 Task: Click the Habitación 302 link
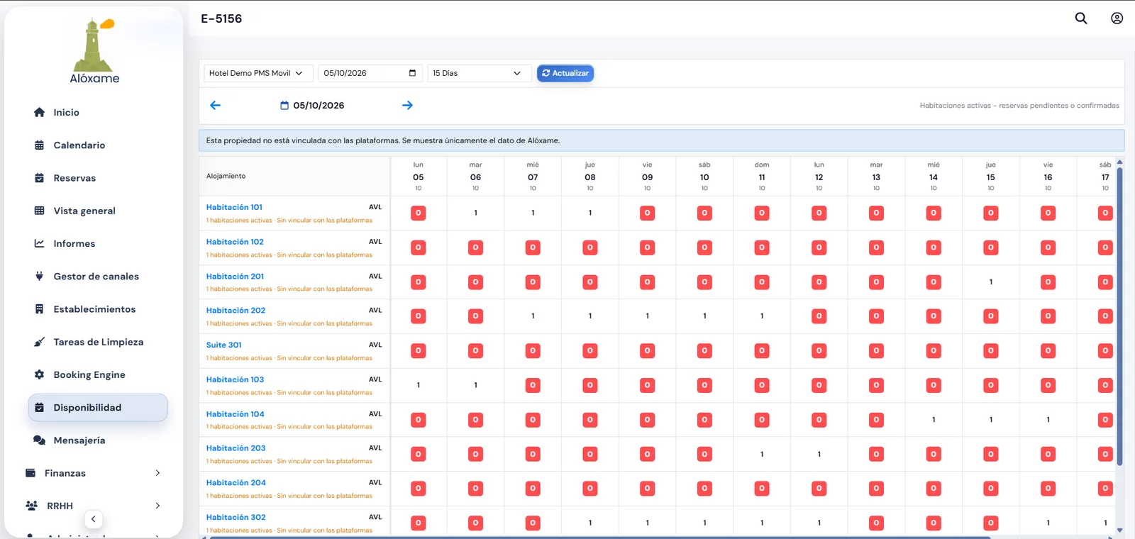(x=236, y=517)
